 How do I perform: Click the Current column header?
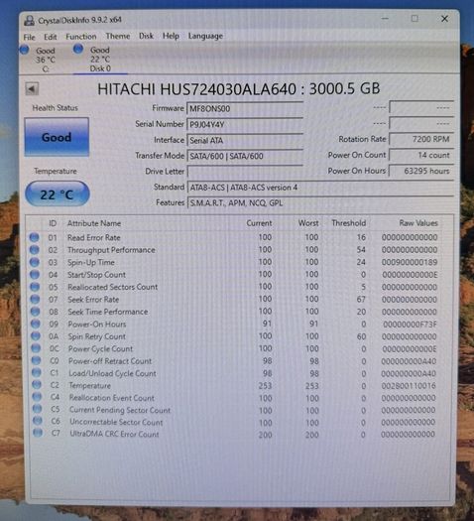coord(259,223)
